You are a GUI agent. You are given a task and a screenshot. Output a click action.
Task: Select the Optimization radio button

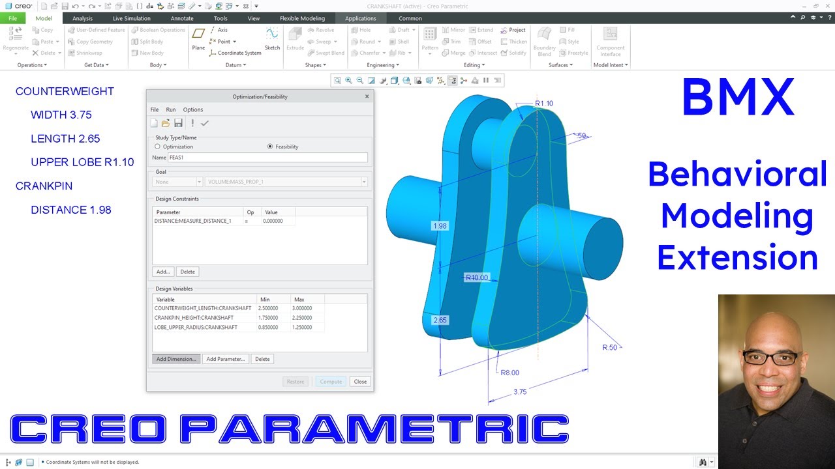[157, 147]
